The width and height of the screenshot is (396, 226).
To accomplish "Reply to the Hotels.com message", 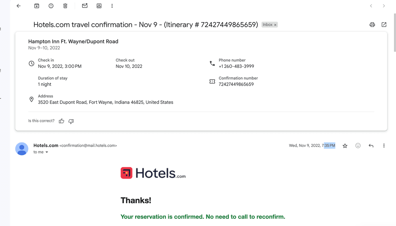I will (371, 146).
